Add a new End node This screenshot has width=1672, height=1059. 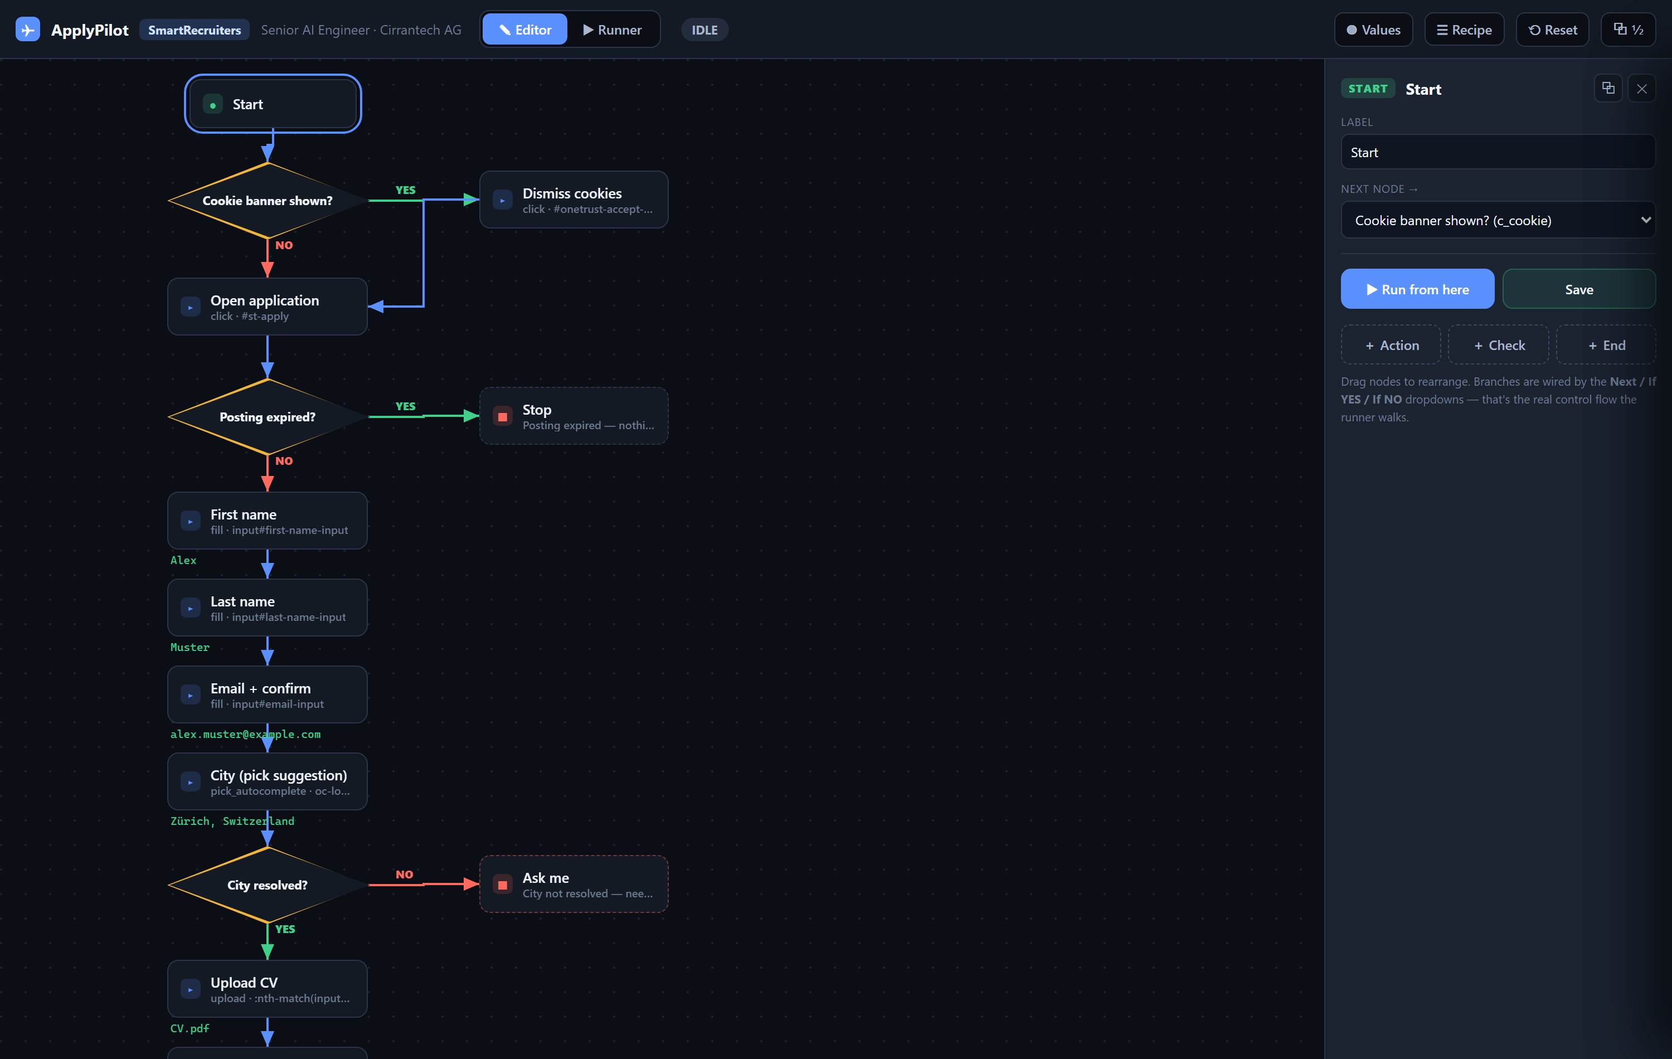[x=1606, y=345]
